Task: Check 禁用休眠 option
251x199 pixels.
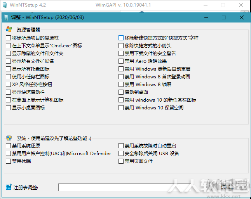Action: point(8,161)
